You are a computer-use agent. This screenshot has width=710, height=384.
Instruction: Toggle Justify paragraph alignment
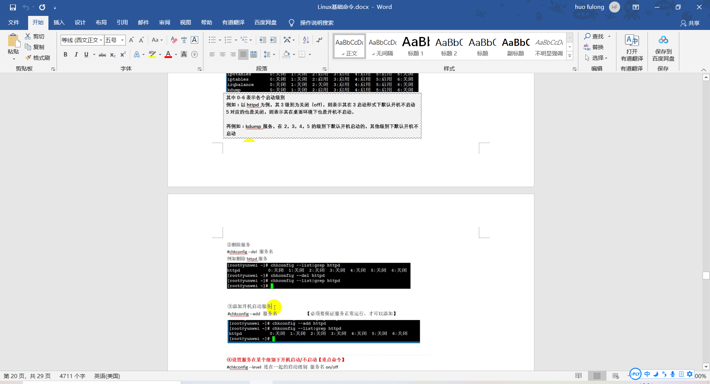[x=243, y=54]
